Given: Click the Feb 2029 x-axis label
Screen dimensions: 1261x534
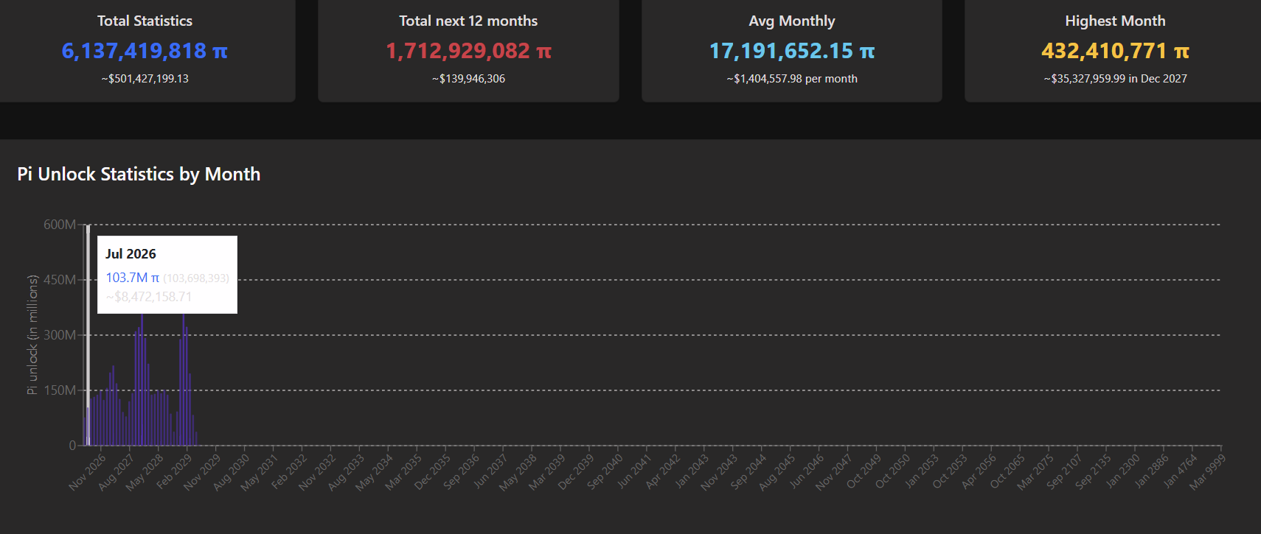Looking at the screenshot, I should pyautogui.click(x=174, y=472).
